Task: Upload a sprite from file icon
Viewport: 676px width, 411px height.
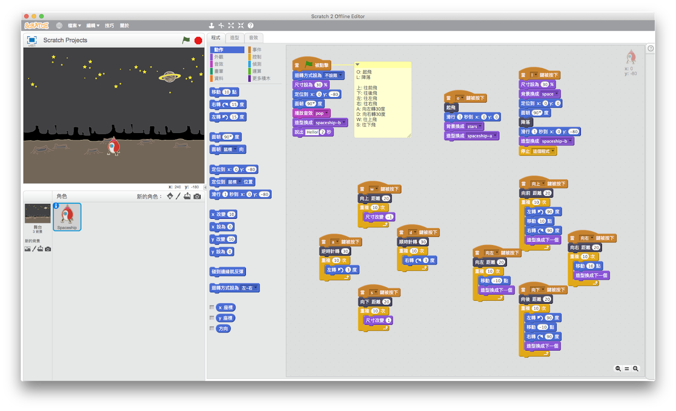Action: (x=188, y=196)
